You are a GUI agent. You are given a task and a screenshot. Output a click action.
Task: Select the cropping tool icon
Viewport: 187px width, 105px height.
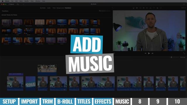tap(140, 8)
